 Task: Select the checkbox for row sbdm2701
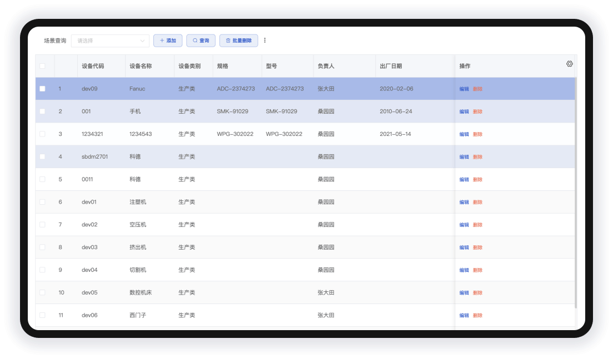click(x=42, y=157)
